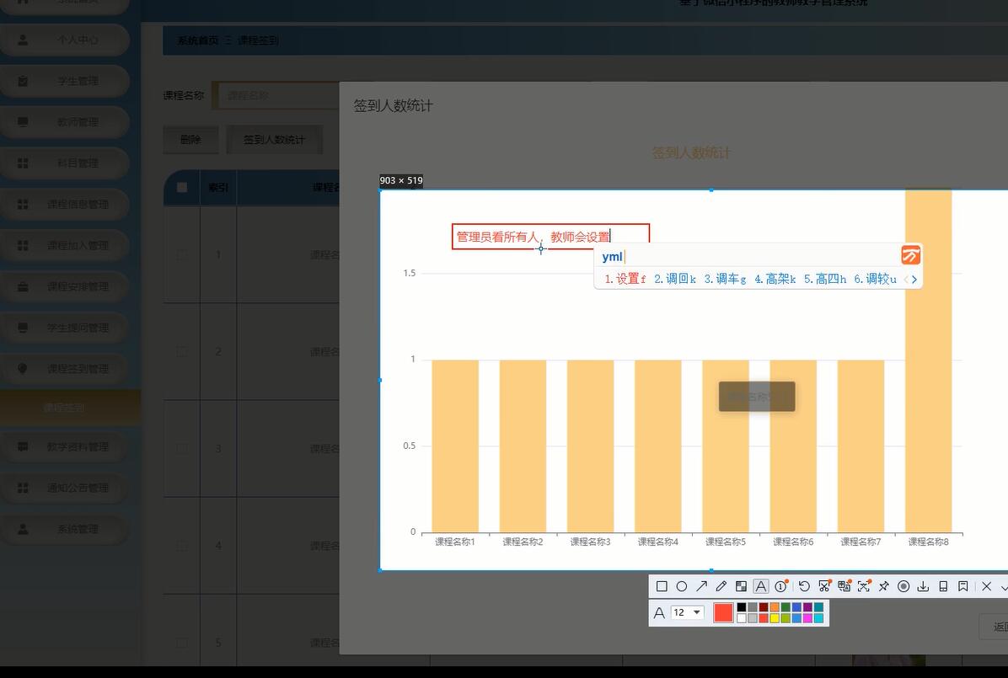The width and height of the screenshot is (1008, 678).
Task: Open 学生提问管理 in the sidebar
Action: (x=64, y=328)
